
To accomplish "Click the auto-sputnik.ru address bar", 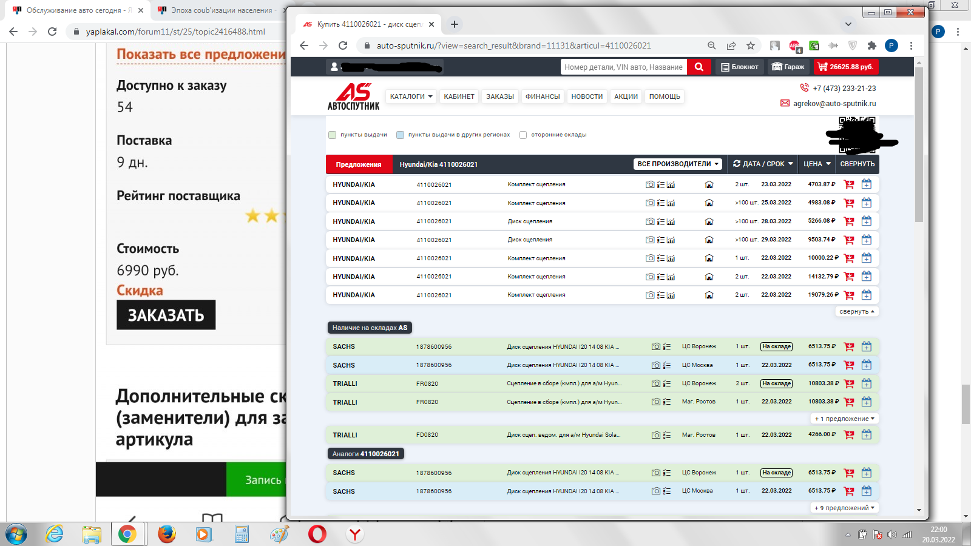I will pyautogui.click(x=513, y=45).
